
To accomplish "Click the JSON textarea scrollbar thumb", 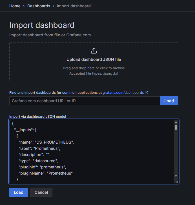I will (x=176, y=128).
